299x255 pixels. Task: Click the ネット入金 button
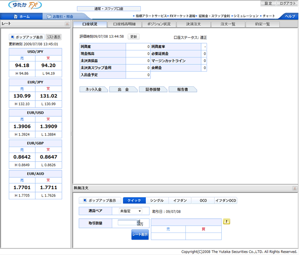tap(93, 90)
